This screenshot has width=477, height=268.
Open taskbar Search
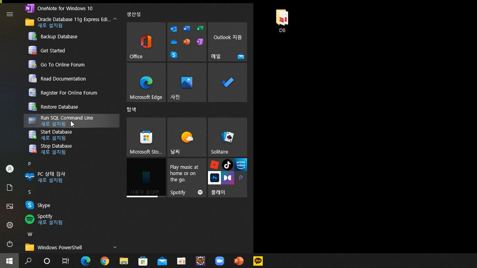coord(28,261)
